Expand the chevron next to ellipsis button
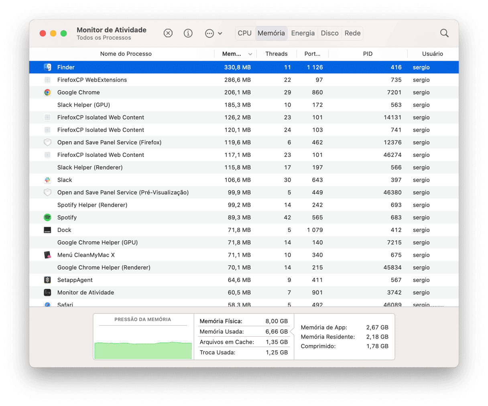The width and height of the screenshot is (488, 406). [x=220, y=33]
